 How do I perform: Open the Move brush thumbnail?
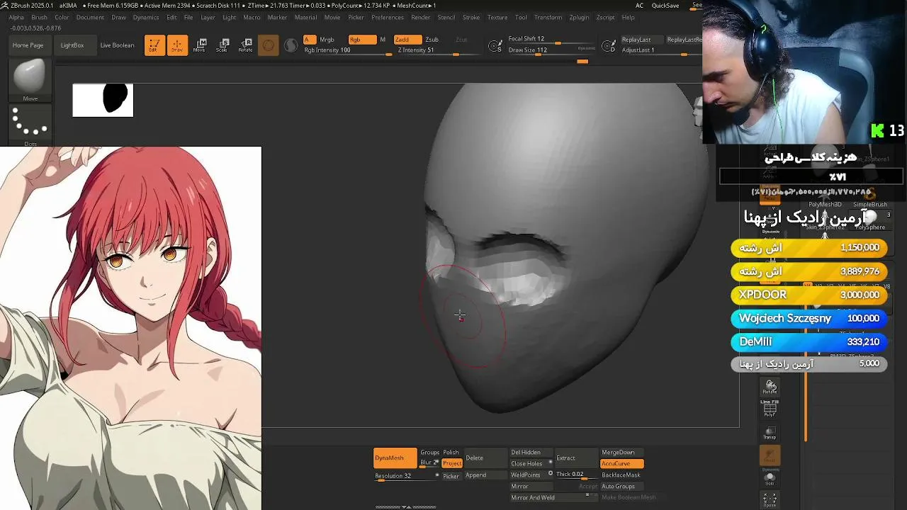click(30, 81)
